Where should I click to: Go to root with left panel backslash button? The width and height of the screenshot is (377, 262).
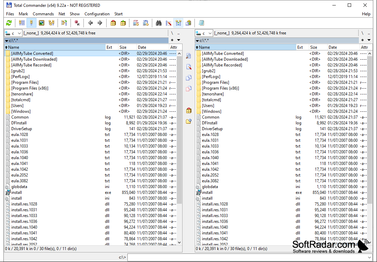tap(172, 33)
